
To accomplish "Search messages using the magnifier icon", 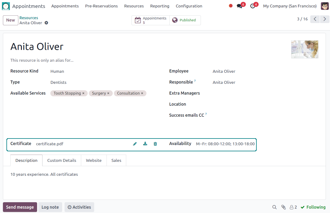I will (275, 207).
